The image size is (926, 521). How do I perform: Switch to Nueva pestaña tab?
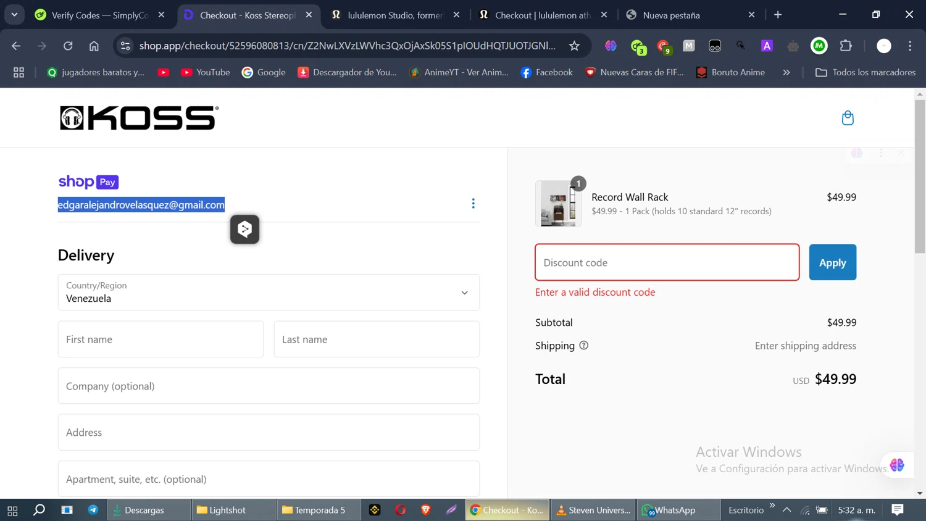click(690, 15)
